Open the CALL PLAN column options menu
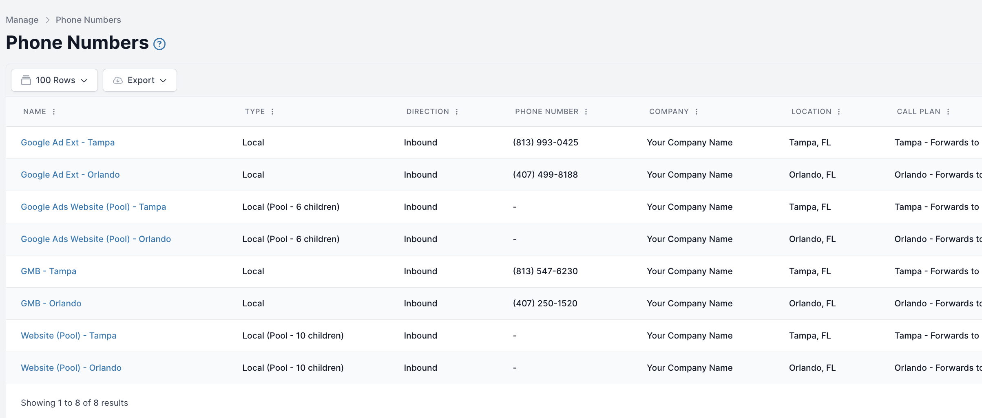982x418 pixels. point(949,111)
